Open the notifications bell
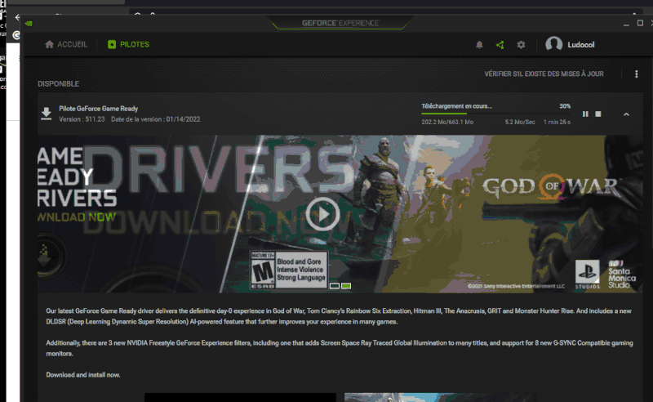This screenshot has height=402, width=653. coord(479,45)
